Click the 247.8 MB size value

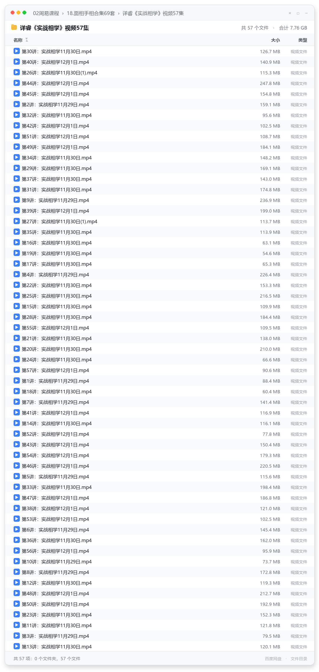pos(270,83)
